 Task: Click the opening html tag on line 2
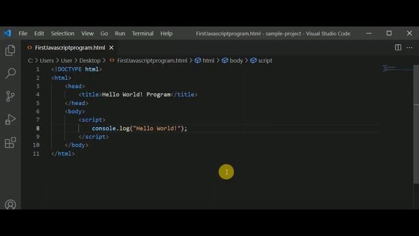(61, 78)
